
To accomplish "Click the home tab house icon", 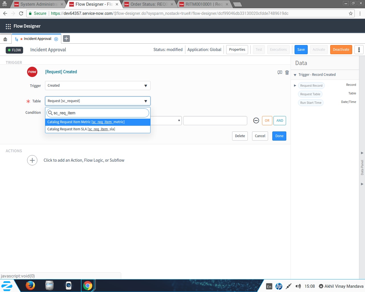I will (5, 38).
